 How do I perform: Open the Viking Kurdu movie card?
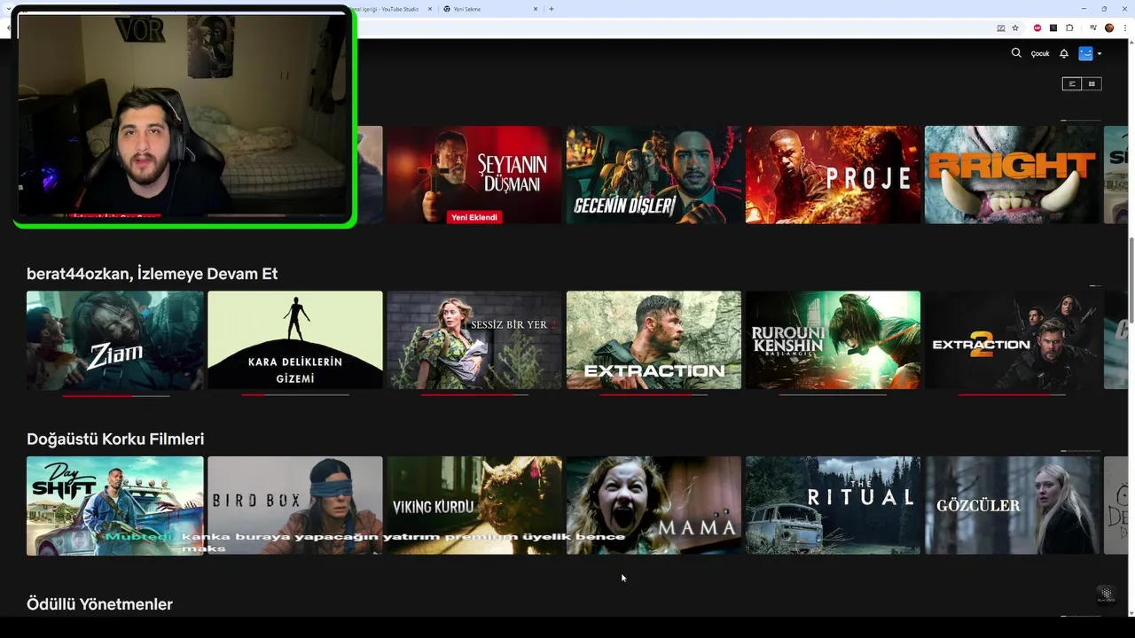(x=474, y=505)
